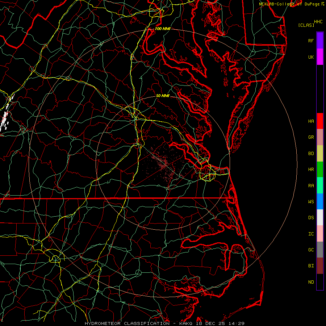The image size is (326, 326).
Task: Click the UK magenta legend color swatch
Action: (320, 57)
